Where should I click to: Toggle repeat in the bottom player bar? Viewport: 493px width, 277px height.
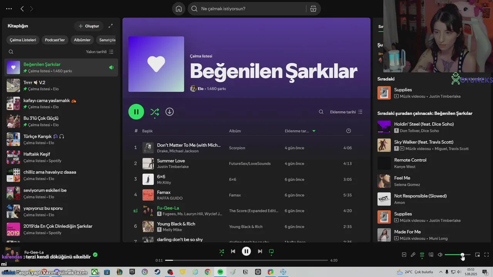click(x=271, y=251)
